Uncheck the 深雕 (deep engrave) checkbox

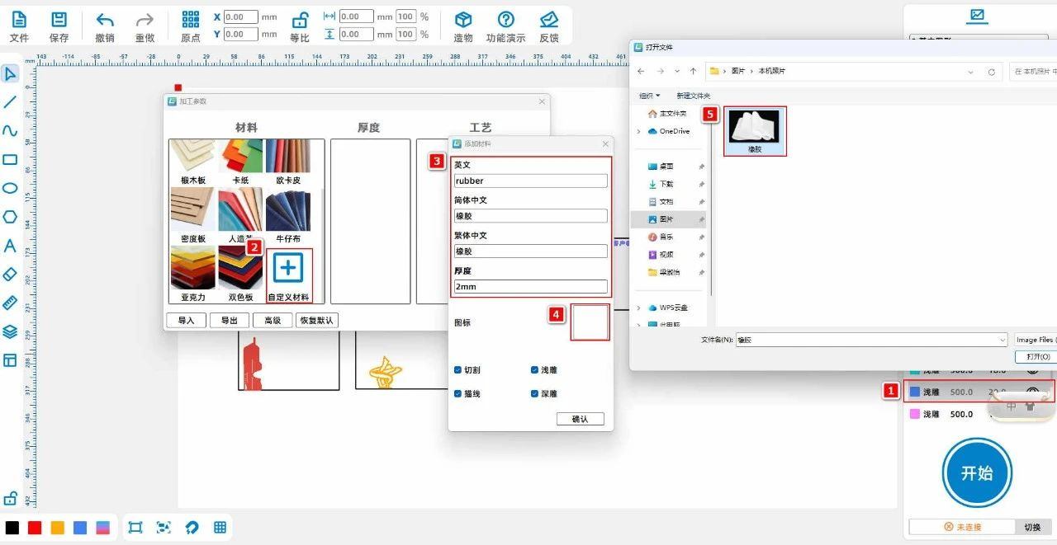[534, 394]
